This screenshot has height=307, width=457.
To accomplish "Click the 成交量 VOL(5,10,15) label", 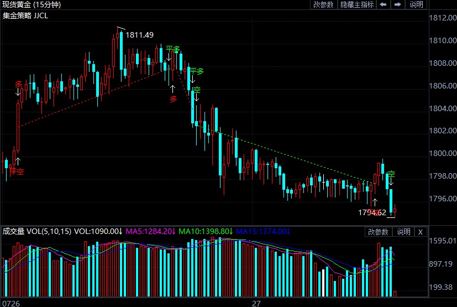I will coord(36,231).
